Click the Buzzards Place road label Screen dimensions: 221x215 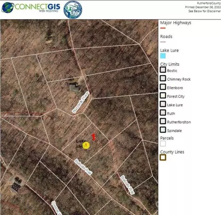coord(81,102)
